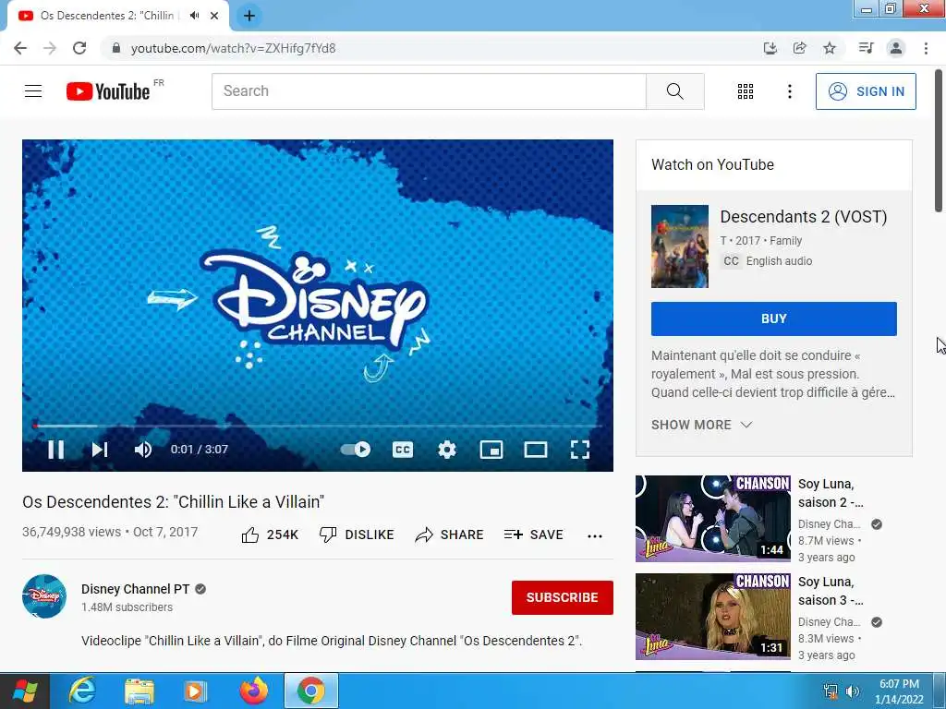Open Windows Media Player taskbar icon
946x709 pixels.
click(195, 691)
